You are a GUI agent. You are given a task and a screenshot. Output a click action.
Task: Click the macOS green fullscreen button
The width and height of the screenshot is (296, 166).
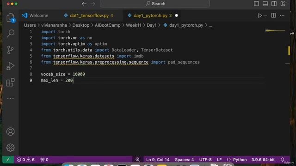click(x=16, y=4)
